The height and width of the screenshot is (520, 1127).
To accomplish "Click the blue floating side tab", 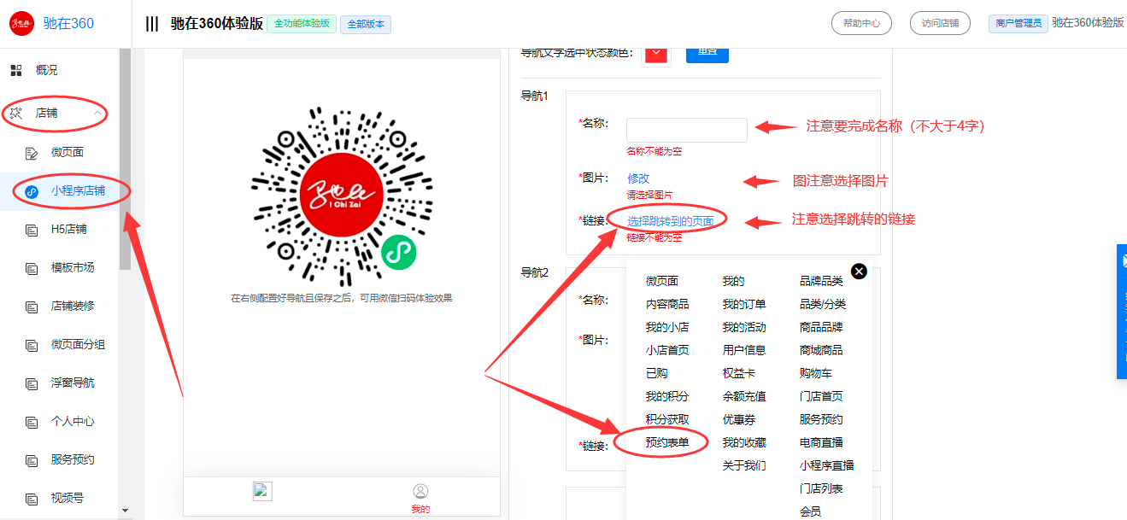I will click(x=1122, y=312).
